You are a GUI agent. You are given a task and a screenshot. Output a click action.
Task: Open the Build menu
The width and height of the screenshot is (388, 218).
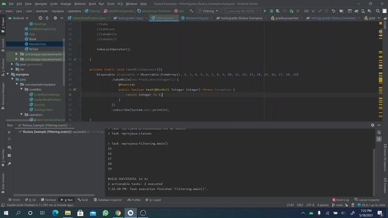[92, 4]
